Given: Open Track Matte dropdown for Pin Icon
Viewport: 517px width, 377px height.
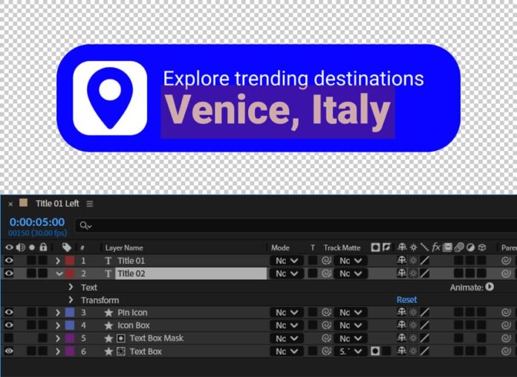Looking at the screenshot, I should point(351,312).
